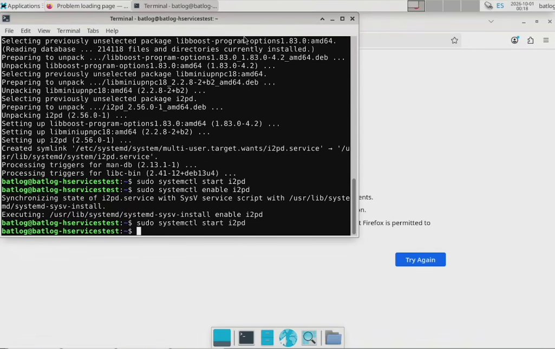Click the Try Again button in Firefox

420,260
